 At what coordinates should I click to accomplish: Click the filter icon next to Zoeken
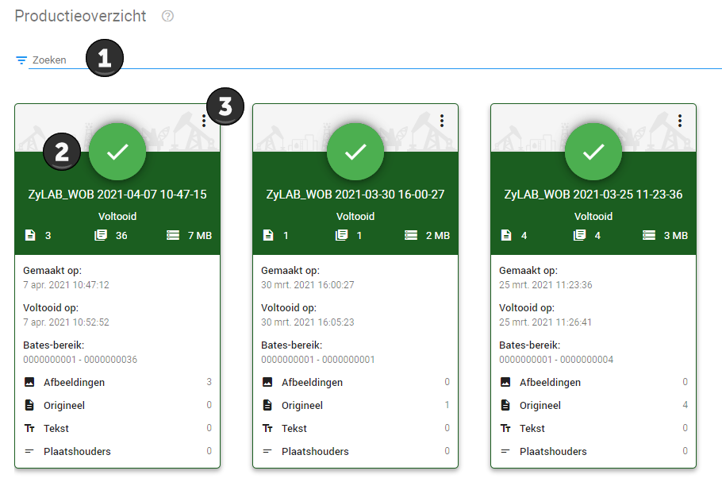[21, 60]
